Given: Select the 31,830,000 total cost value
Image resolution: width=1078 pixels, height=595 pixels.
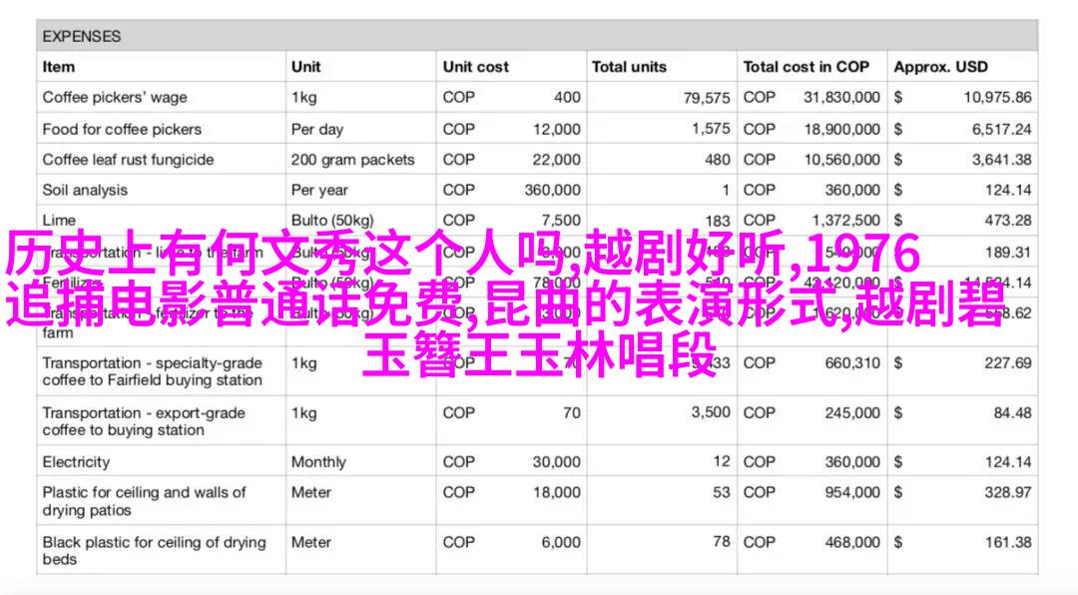Looking at the screenshot, I should coord(841,98).
